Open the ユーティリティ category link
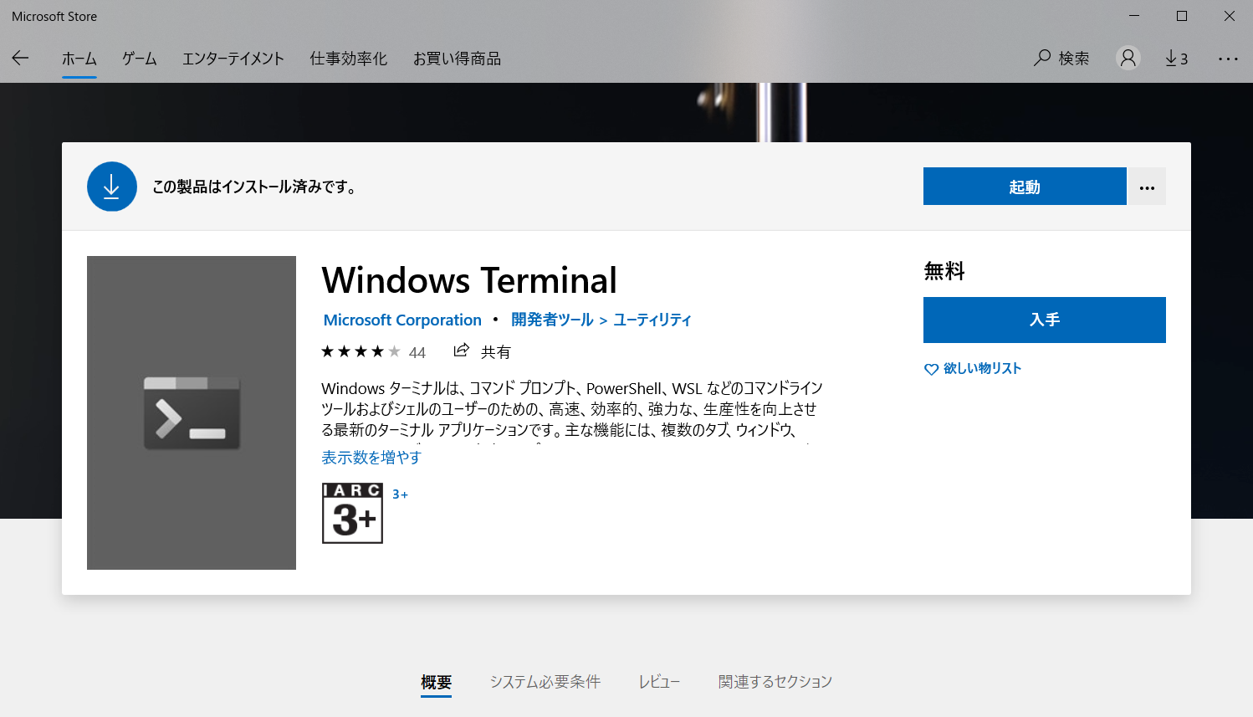 tap(651, 320)
